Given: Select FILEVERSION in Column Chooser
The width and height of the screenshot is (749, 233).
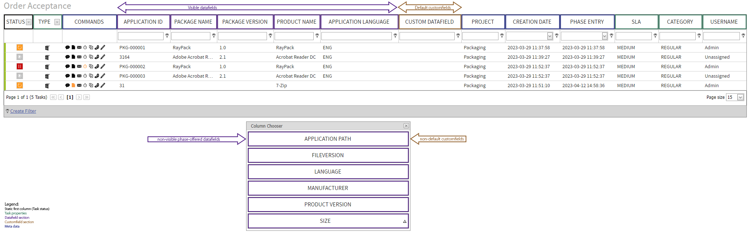Looking at the screenshot, I should point(328,155).
